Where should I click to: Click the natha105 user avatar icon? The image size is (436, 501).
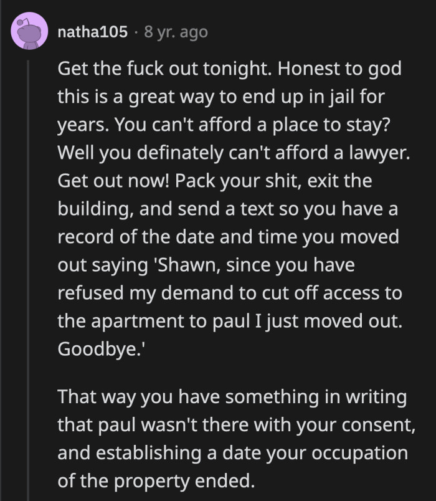(29, 31)
